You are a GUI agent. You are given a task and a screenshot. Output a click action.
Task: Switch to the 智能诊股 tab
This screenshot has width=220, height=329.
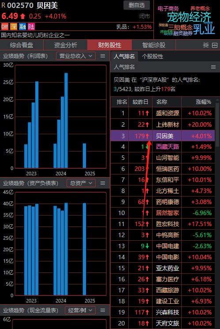[x=153, y=45]
